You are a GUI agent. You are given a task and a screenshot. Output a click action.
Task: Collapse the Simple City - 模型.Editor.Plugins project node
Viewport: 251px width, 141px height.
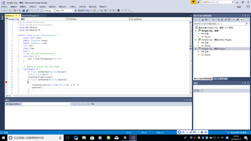[x=196, y=40]
